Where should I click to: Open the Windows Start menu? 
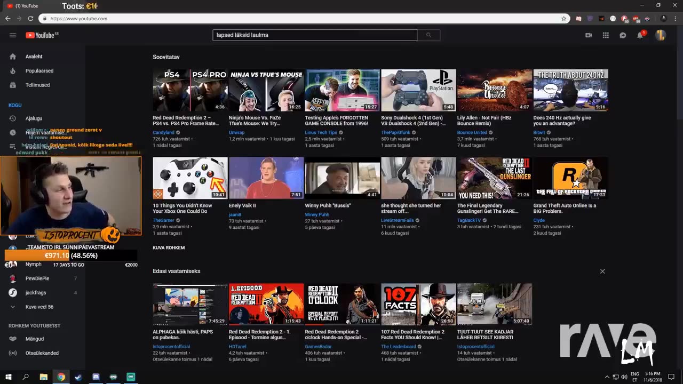9,377
